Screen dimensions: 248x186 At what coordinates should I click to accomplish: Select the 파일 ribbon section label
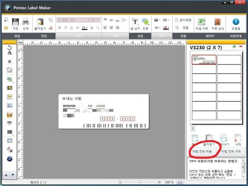[x=17, y=36]
